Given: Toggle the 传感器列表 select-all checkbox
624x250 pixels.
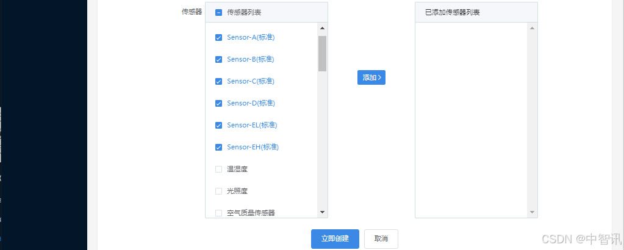Looking at the screenshot, I should (218, 12).
